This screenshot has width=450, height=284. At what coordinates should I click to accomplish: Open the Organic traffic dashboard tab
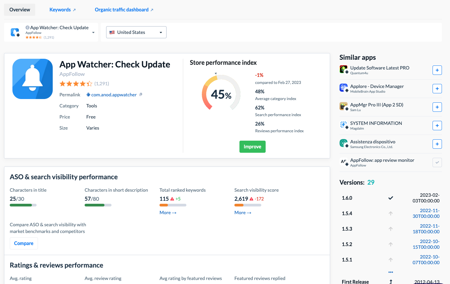124,10
